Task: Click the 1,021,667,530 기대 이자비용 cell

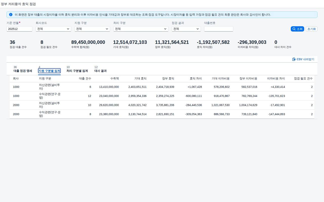Action: 220,105
